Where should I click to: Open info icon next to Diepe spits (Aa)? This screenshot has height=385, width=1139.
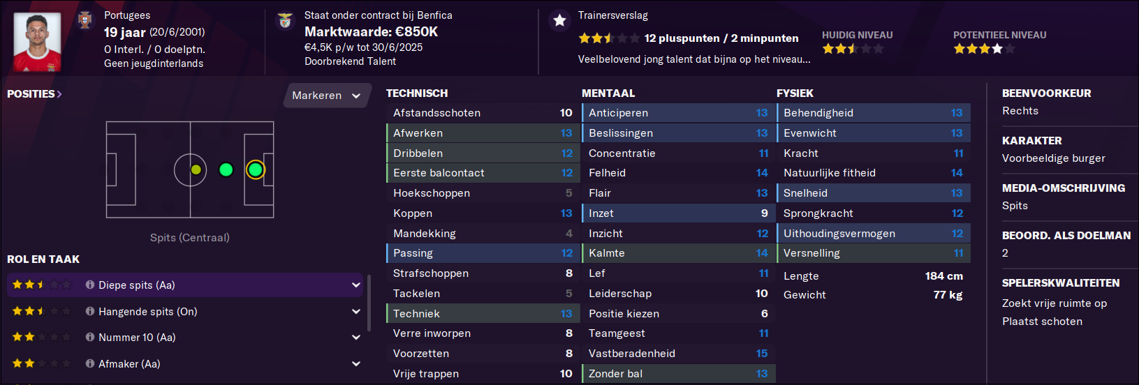point(90,285)
